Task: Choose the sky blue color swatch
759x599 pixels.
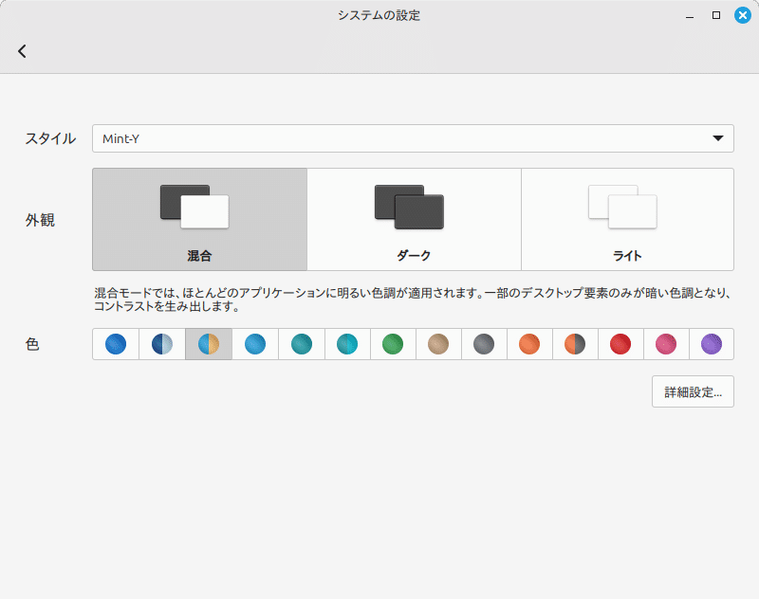Action: click(255, 344)
